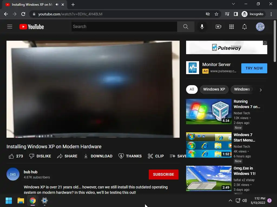Start voice search with microphone icon
This screenshot has width=277, height=207.
tap(202, 27)
